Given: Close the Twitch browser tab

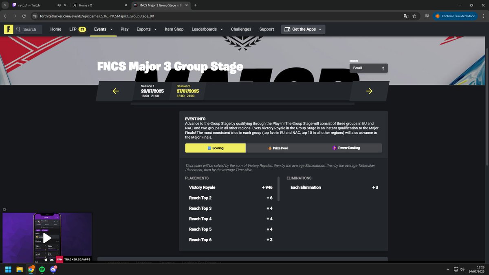Looking at the screenshot, I should 65,5.
